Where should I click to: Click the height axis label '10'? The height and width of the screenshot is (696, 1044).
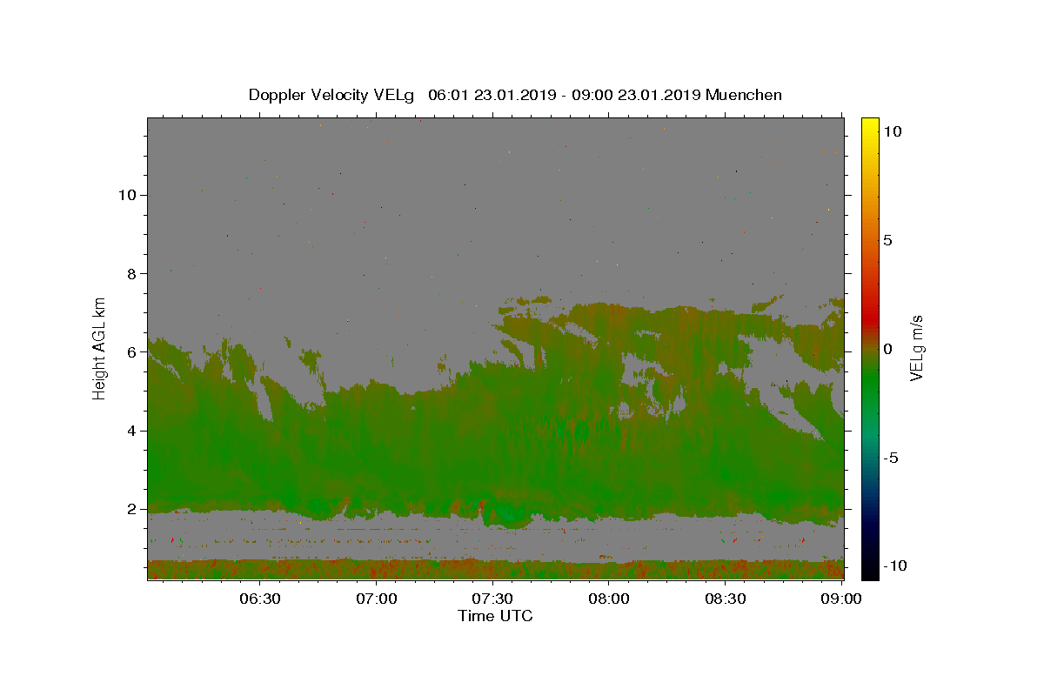coord(126,195)
